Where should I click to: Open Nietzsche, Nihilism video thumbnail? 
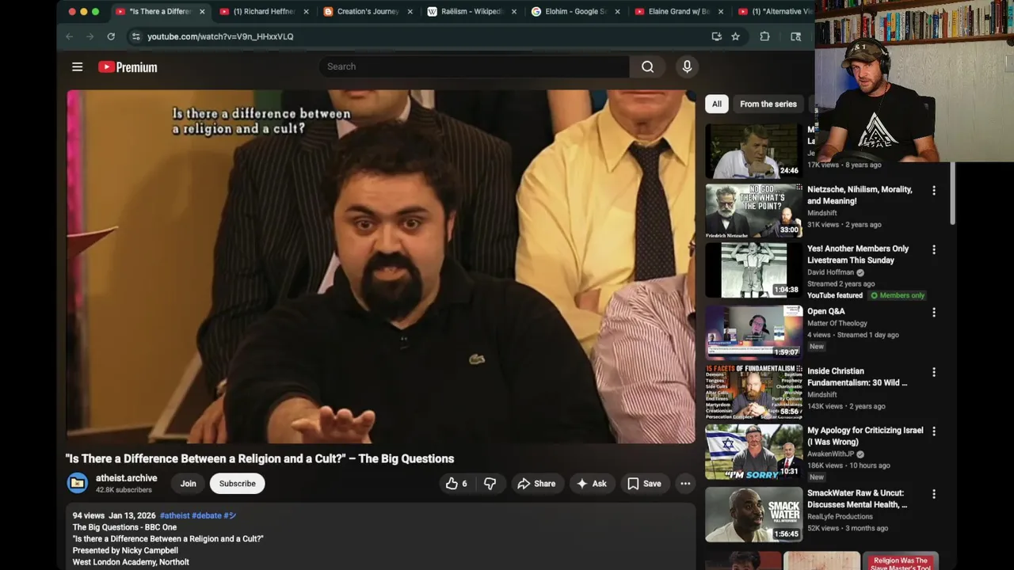(753, 211)
